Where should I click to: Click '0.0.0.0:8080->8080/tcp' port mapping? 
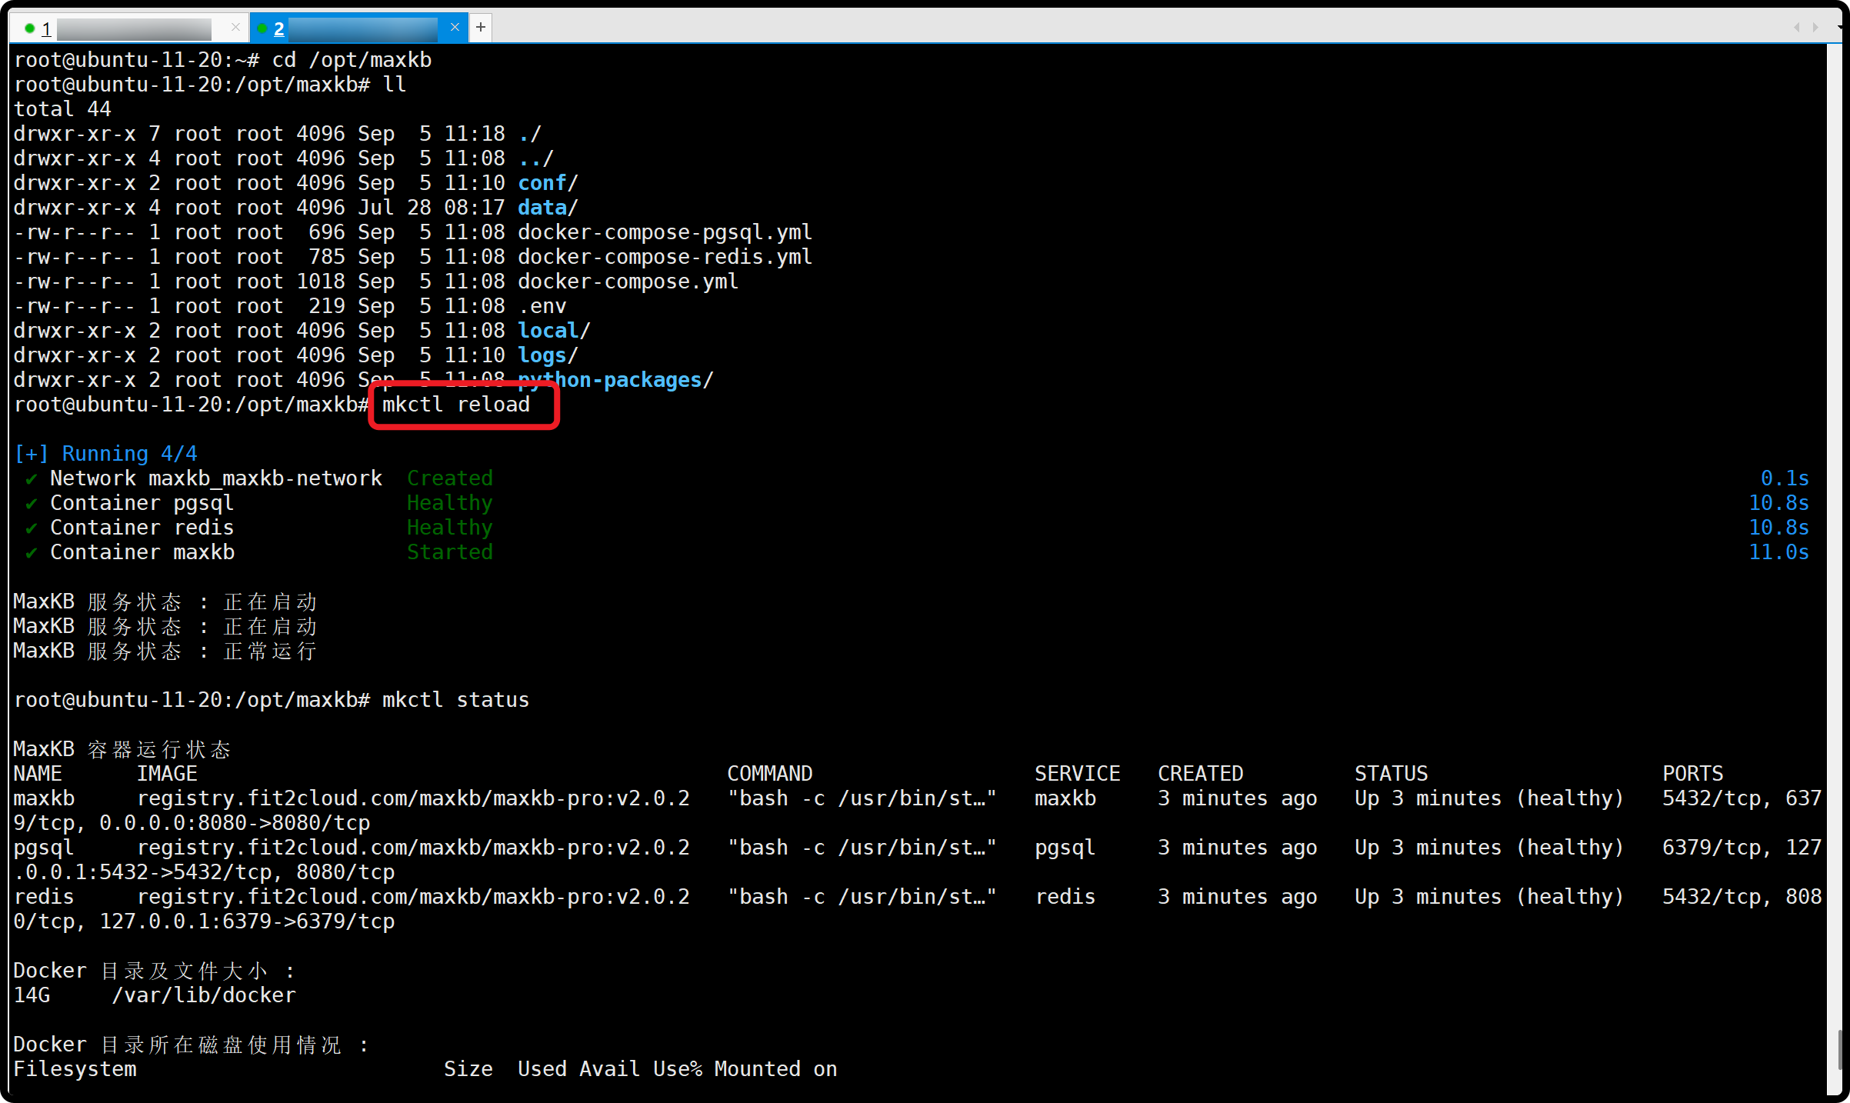tap(235, 823)
